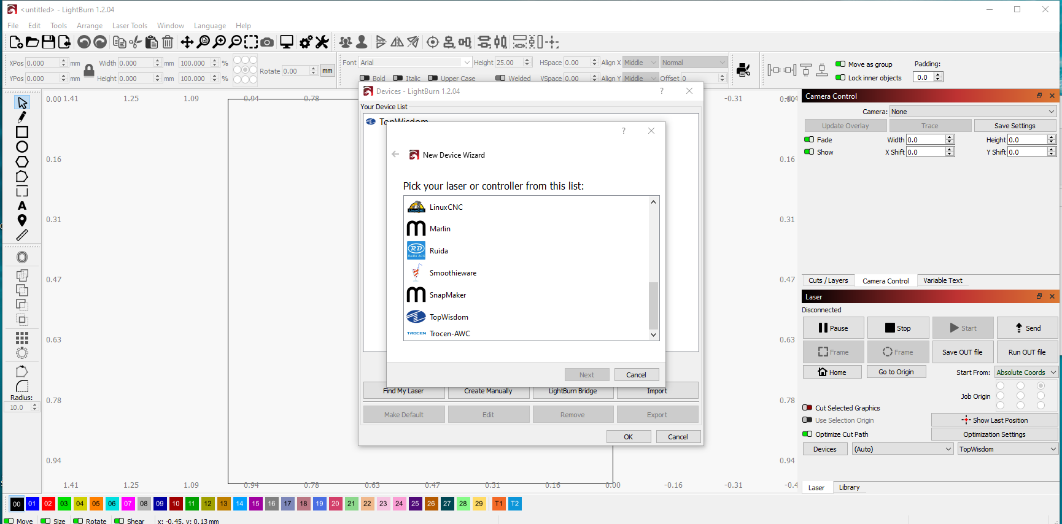Toggle the aspect ratio lock icon
The image size is (1062, 524).
coord(89,71)
